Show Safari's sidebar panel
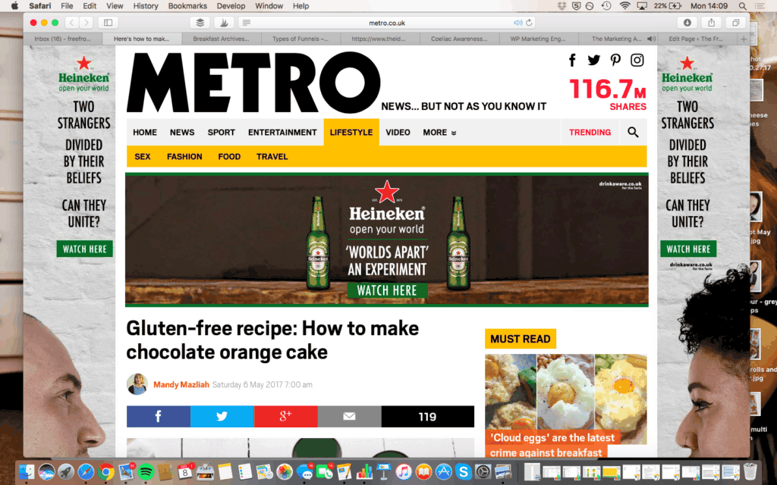This screenshot has width=777, height=485. [108, 22]
